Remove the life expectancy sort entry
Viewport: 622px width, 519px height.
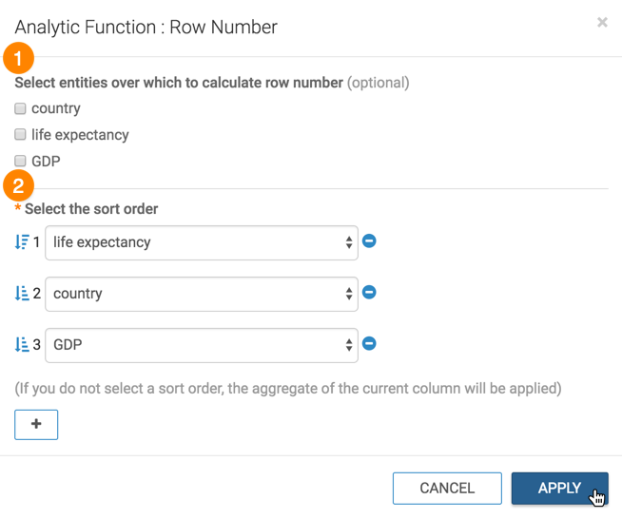pyautogui.click(x=370, y=241)
